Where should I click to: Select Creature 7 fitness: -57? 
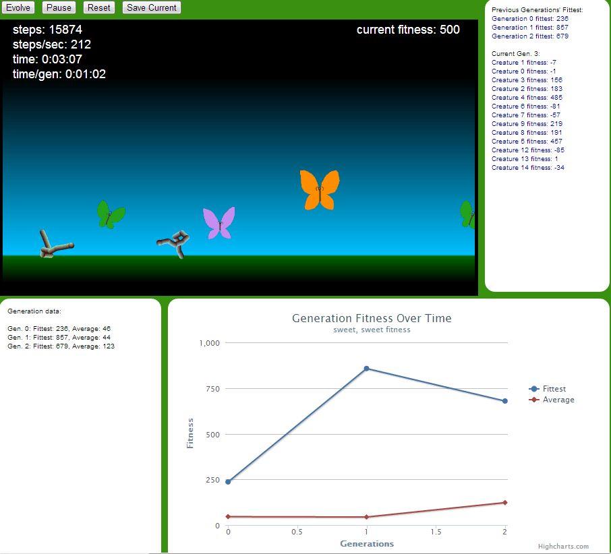pyautogui.click(x=525, y=115)
